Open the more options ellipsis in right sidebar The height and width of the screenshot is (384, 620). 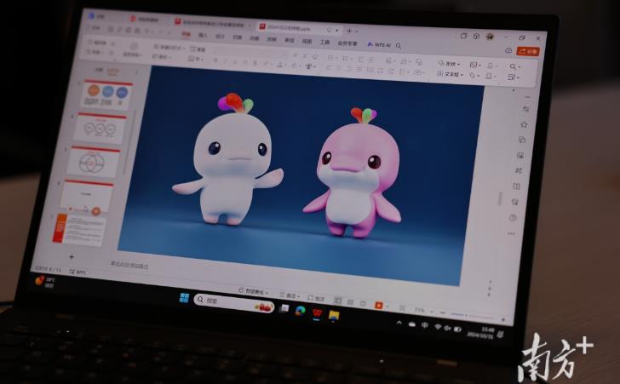click(x=511, y=232)
